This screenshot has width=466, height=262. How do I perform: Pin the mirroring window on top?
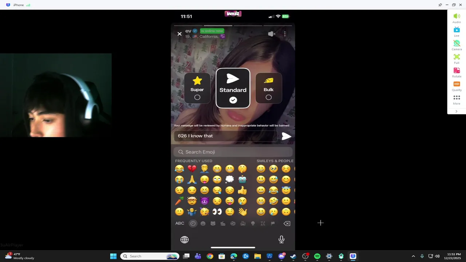(x=440, y=5)
